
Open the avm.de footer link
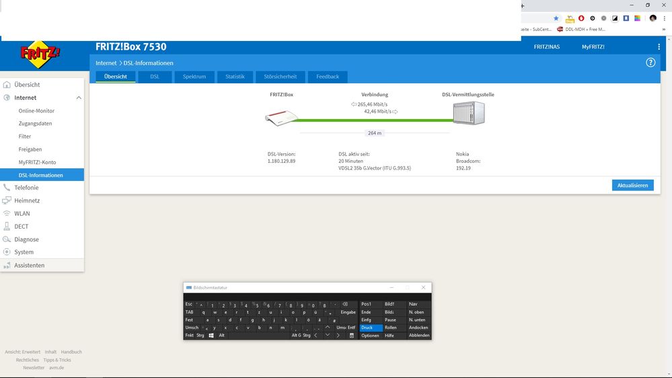[57, 368]
